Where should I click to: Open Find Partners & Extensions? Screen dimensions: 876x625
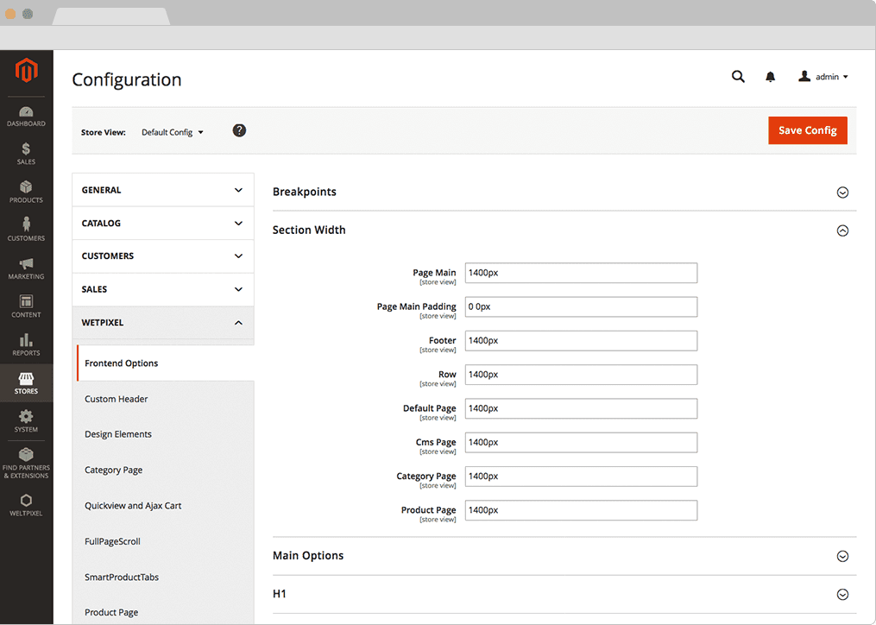pyautogui.click(x=26, y=462)
